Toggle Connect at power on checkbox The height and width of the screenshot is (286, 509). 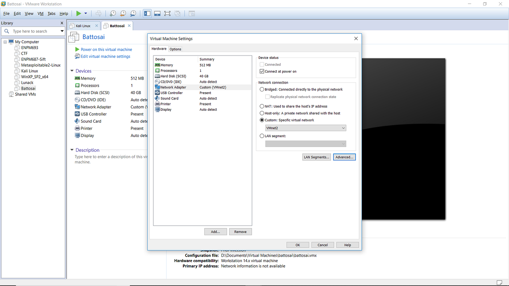(262, 71)
